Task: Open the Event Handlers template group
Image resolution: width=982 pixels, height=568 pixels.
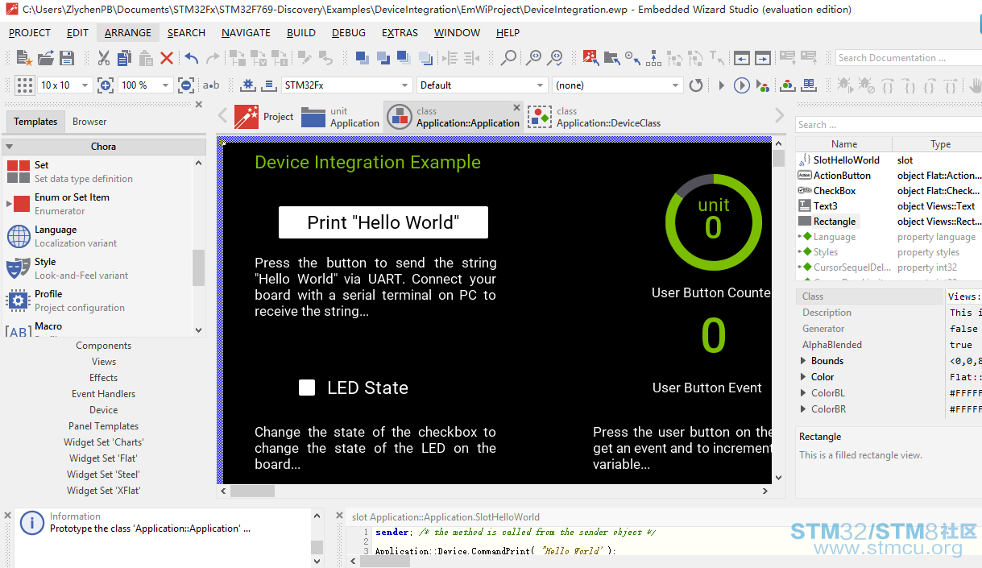Action: [103, 394]
